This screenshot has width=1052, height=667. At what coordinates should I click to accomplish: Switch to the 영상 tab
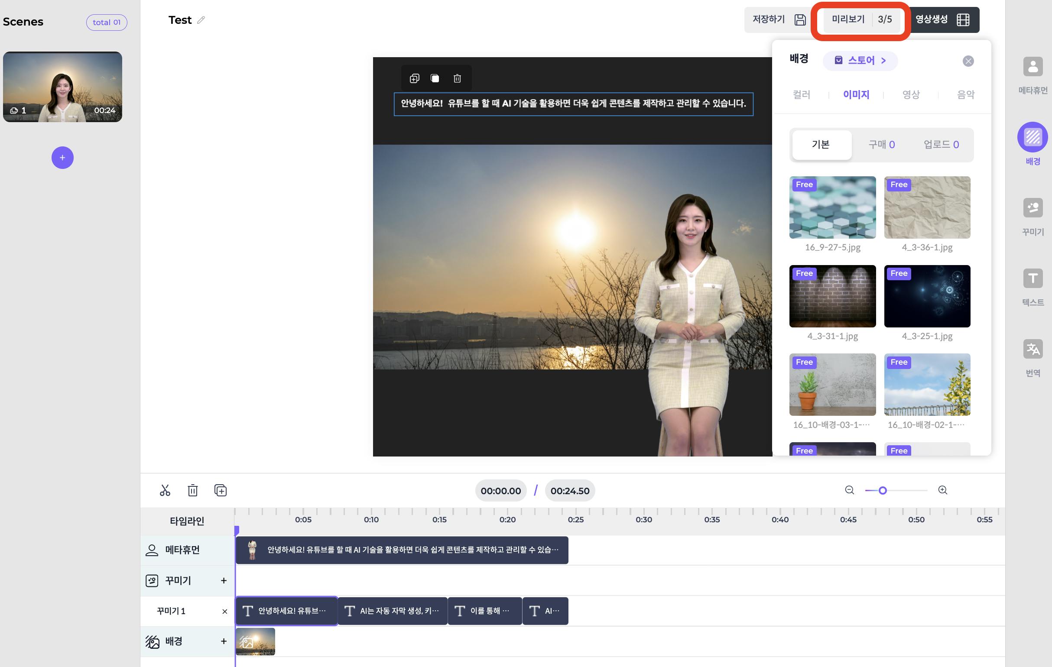(911, 94)
